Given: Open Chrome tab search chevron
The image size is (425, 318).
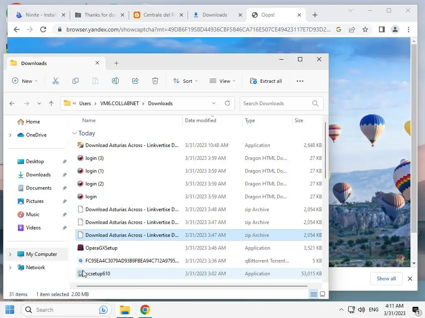Looking at the screenshot, I should pyautogui.click(x=350, y=10).
